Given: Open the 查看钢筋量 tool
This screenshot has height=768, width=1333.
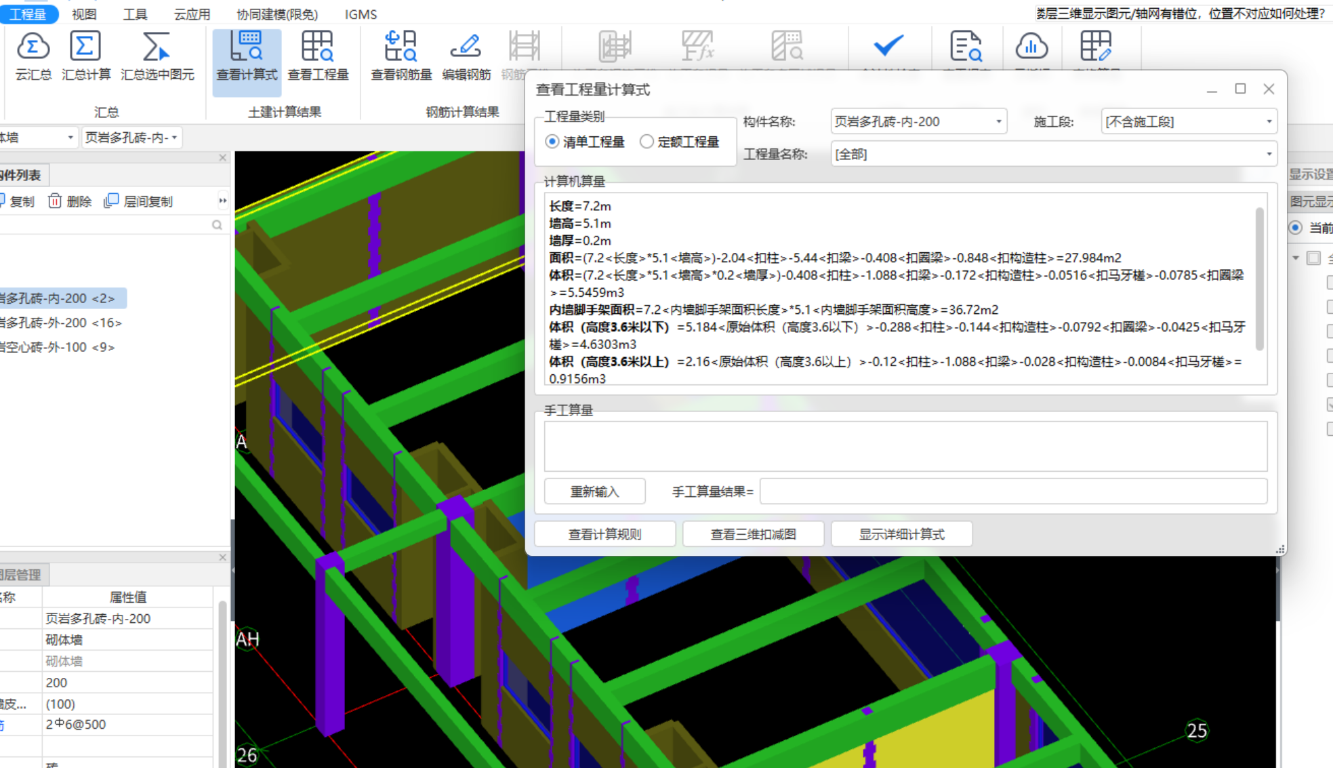Looking at the screenshot, I should tap(401, 56).
